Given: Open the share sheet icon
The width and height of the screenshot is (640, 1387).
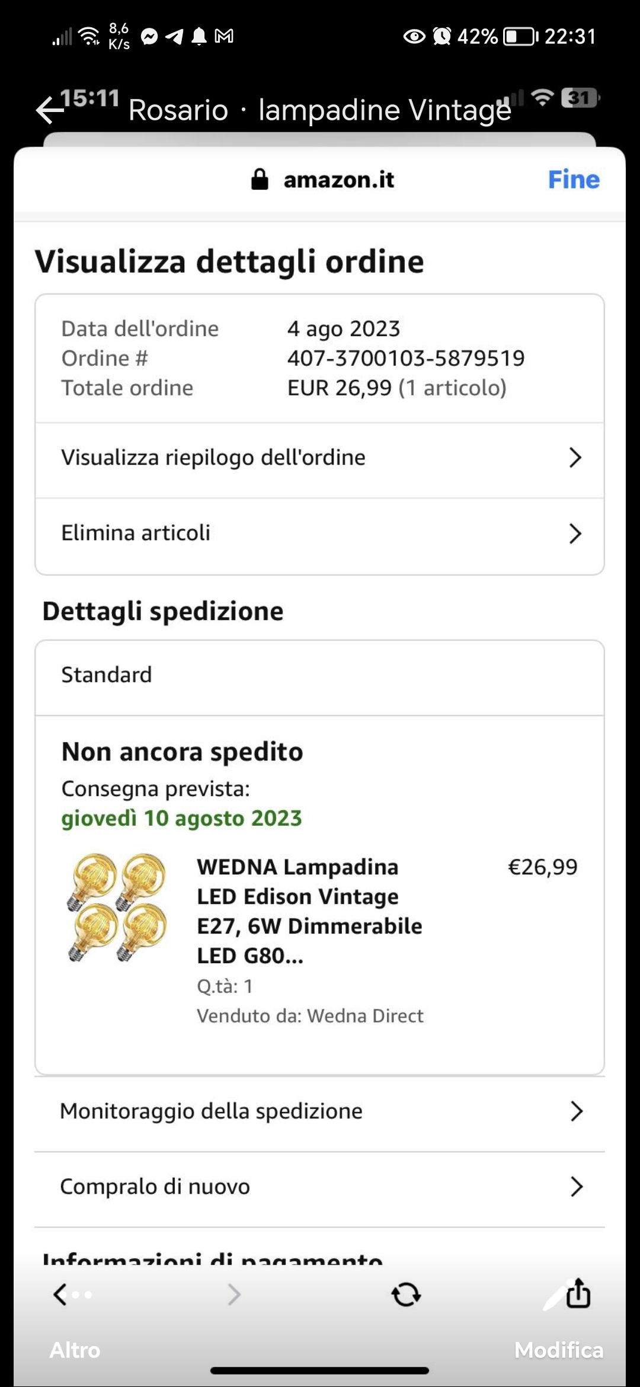Looking at the screenshot, I should point(578,1293).
